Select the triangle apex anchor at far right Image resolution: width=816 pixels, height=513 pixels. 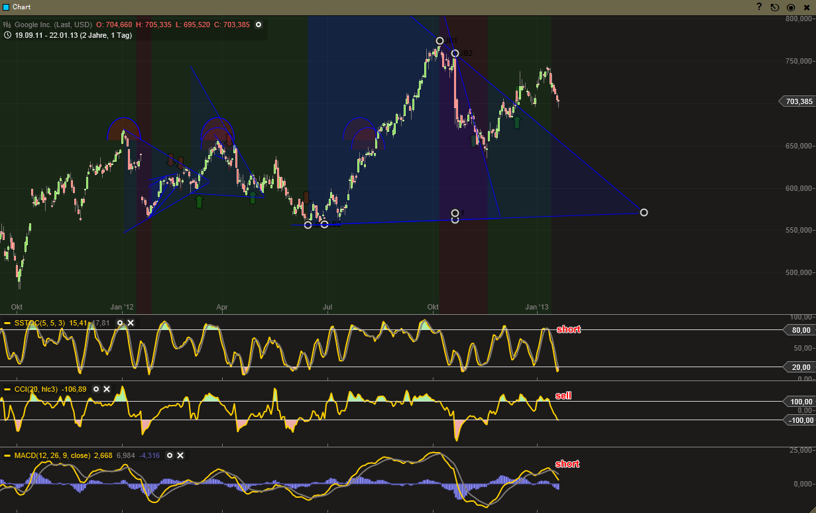pyautogui.click(x=644, y=212)
